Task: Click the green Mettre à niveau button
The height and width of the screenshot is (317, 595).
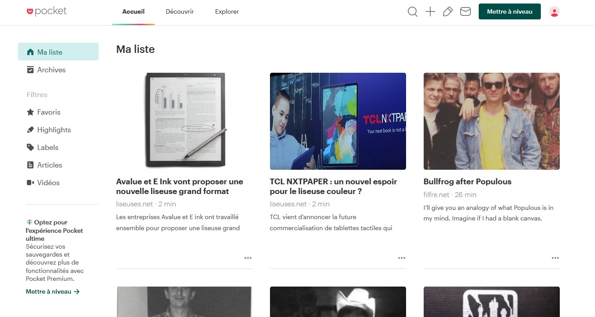Action: tap(510, 11)
